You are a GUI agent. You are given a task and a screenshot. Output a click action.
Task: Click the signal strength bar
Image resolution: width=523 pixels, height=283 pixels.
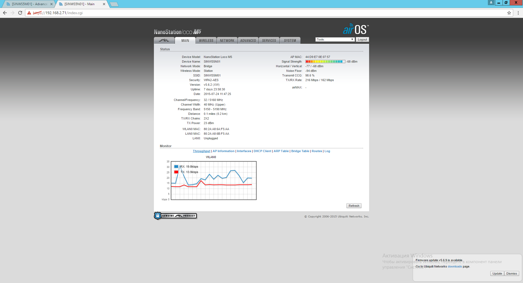pyautogui.click(x=325, y=61)
